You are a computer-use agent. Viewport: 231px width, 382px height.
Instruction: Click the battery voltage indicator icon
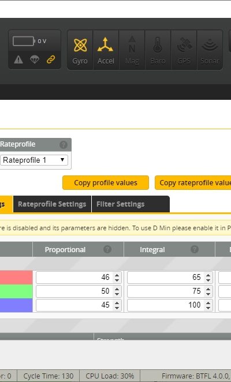click(x=24, y=41)
